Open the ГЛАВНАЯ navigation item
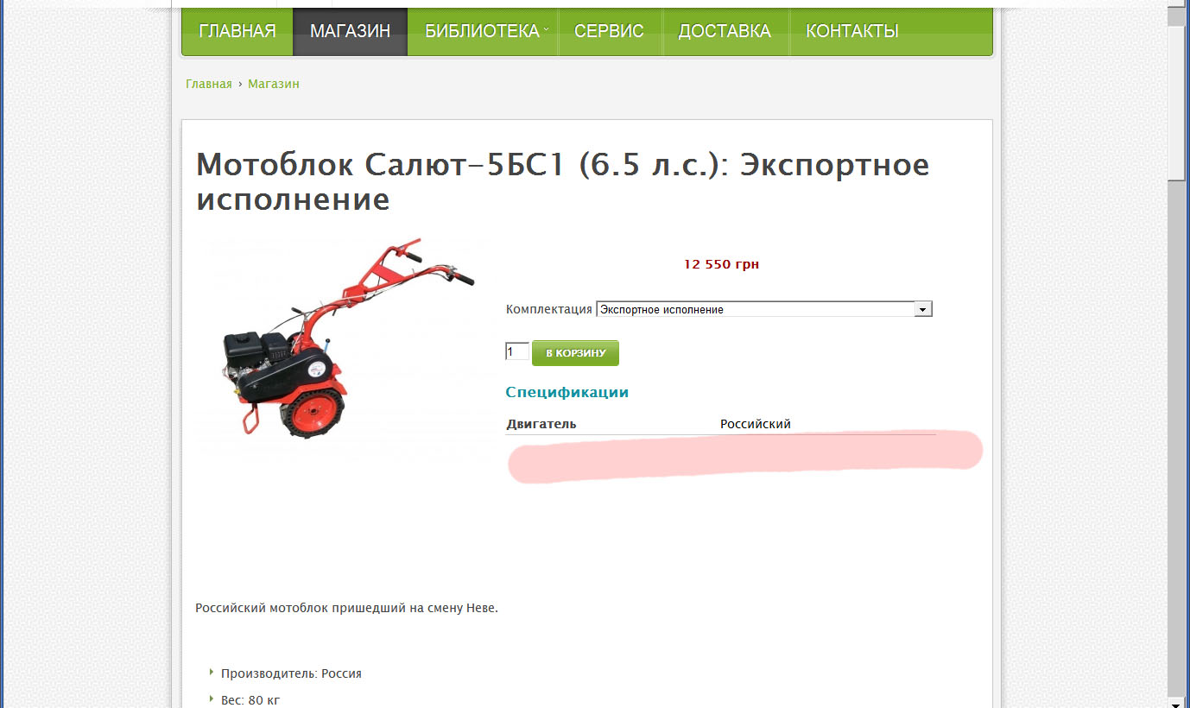The height and width of the screenshot is (708, 1190). (x=237, y=31)
